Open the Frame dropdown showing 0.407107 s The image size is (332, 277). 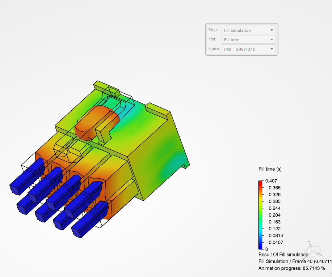click(x=248, y=49)
